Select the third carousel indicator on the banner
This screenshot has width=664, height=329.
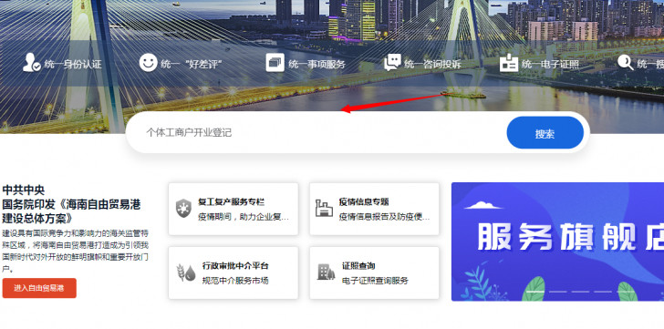click(x=580, y=292)
